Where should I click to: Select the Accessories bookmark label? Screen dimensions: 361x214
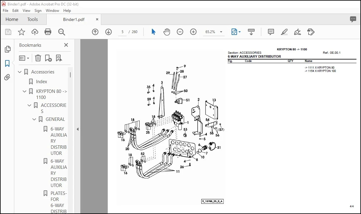click(43, 72)
